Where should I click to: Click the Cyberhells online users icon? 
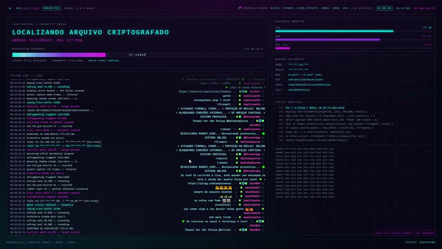click(x=240, y=8)
